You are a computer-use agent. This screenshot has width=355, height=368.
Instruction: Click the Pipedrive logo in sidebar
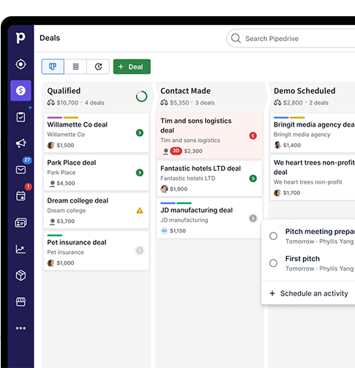click(20, 38)
